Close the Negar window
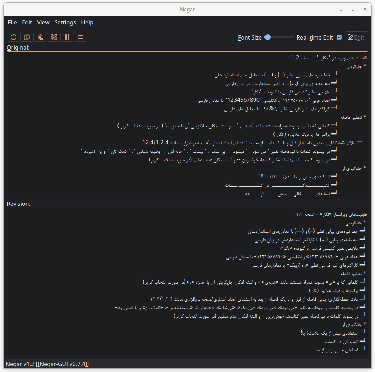Image resolution: width=375 pixels, height=372 pixels. point(365,9)
